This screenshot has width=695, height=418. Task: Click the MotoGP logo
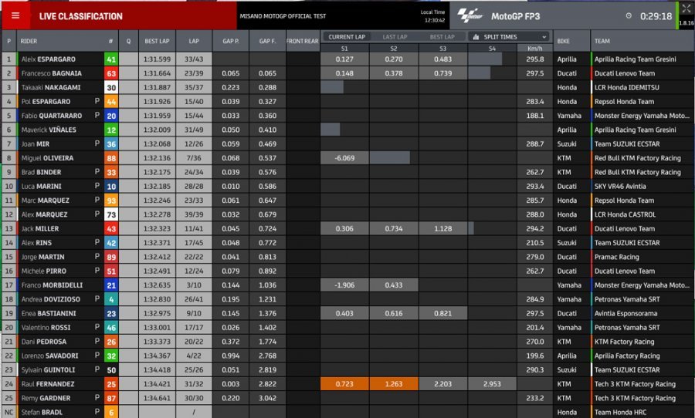pos(470,16)
